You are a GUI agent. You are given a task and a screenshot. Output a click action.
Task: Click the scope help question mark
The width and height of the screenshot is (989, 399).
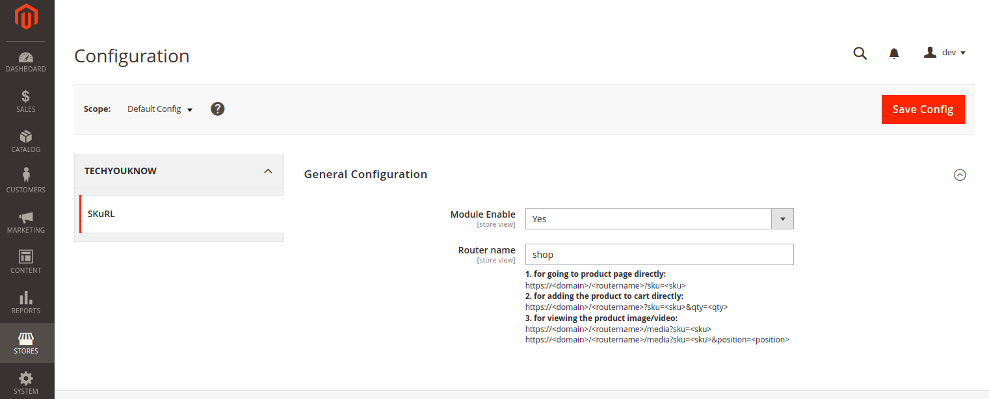click(x=218, y=109)
